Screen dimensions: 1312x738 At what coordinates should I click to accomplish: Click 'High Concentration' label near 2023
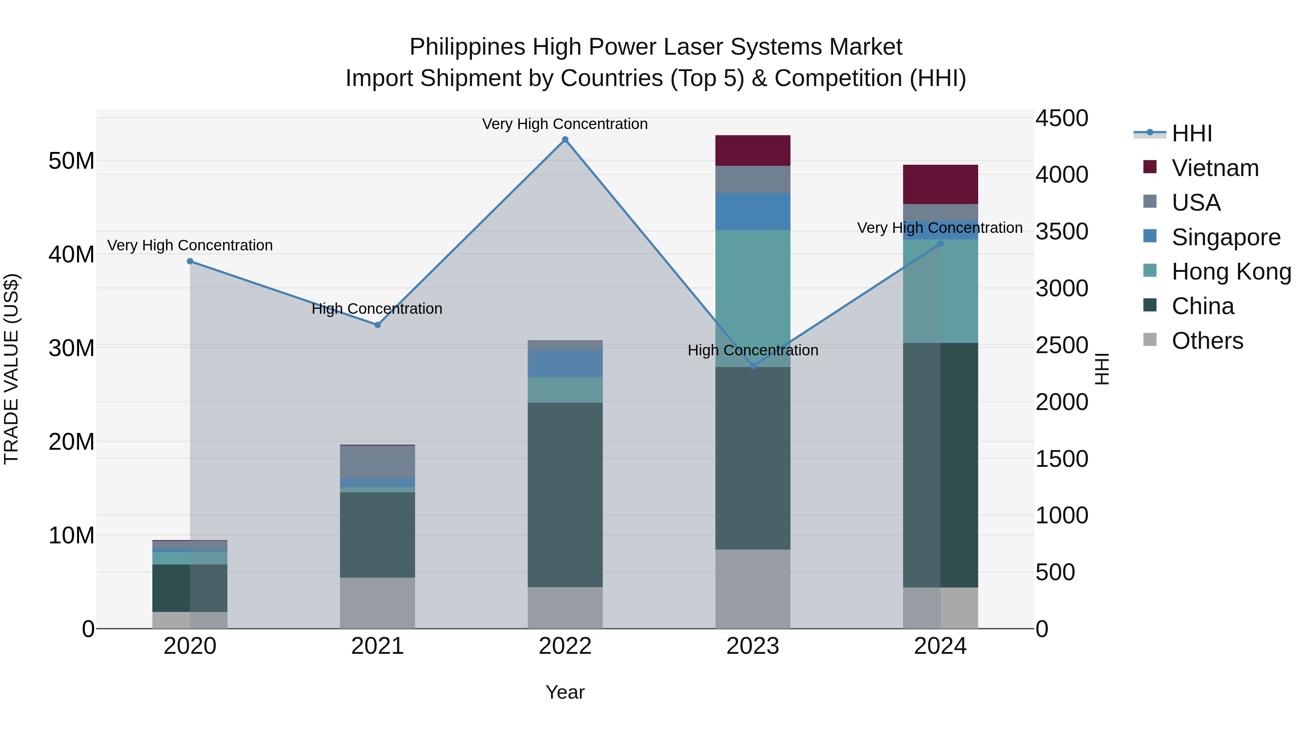tap(753, 350)
